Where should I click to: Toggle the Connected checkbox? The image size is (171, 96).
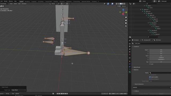pos(150,75)
